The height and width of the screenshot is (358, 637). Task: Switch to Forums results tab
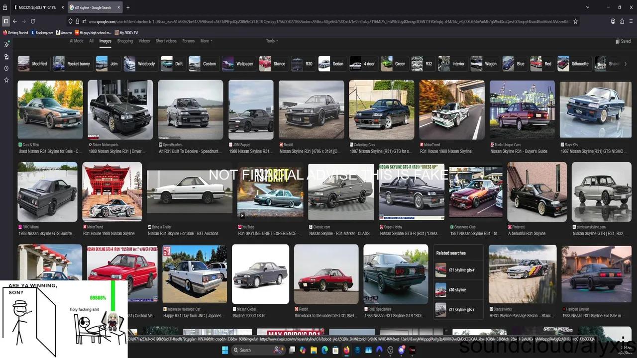pos(188,41)
